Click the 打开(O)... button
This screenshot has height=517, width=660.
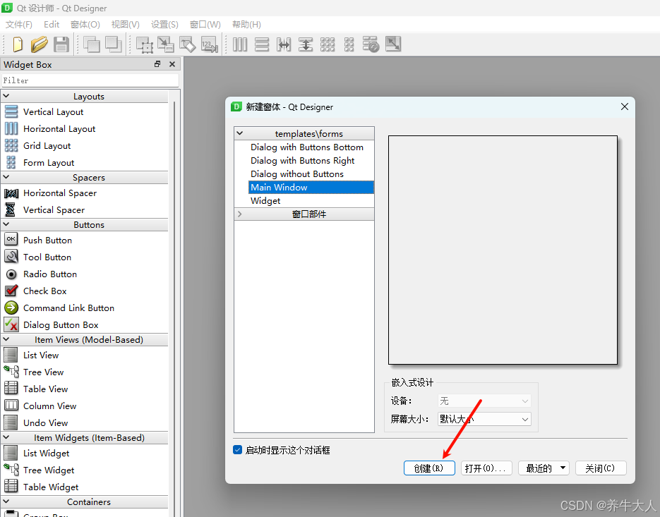pyautogui.click(x=486, y=468)
